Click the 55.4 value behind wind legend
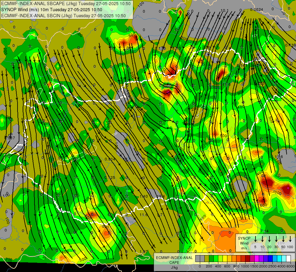 (265, 250)
